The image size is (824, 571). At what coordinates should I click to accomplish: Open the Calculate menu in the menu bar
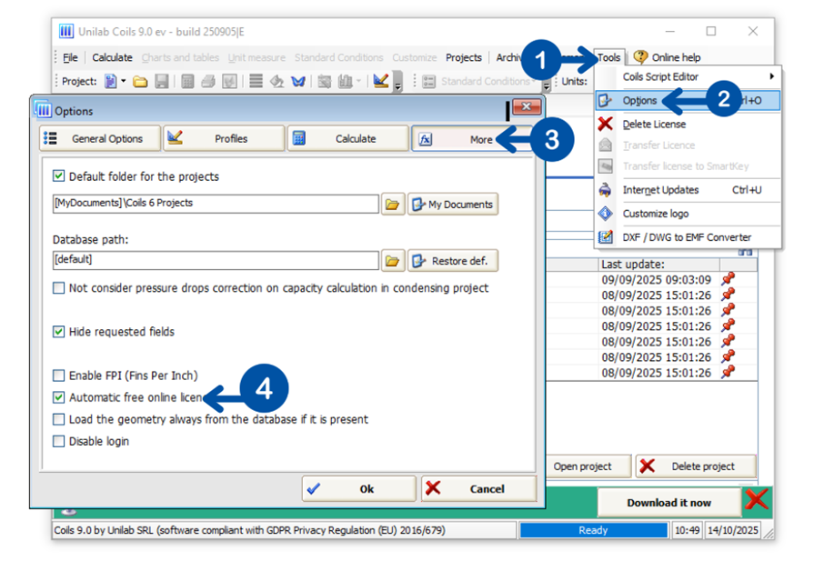[x=112, y=57]
